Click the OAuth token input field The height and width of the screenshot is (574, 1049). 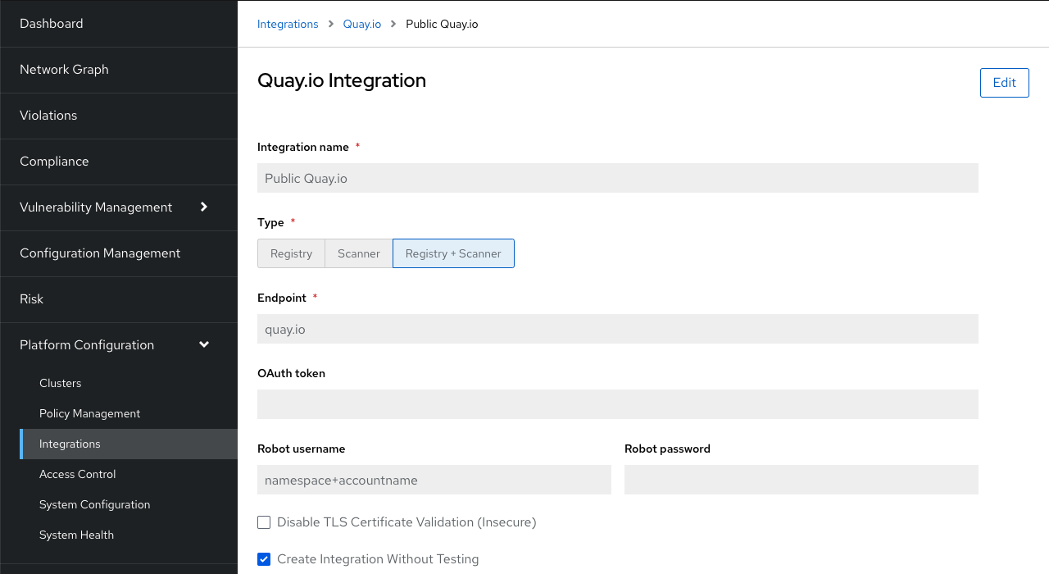[x=617, y=404]
